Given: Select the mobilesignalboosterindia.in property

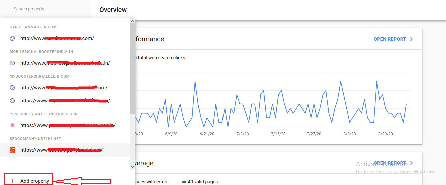Looking at the screenshot, I should pyautogui.click(x=65, y=63).
